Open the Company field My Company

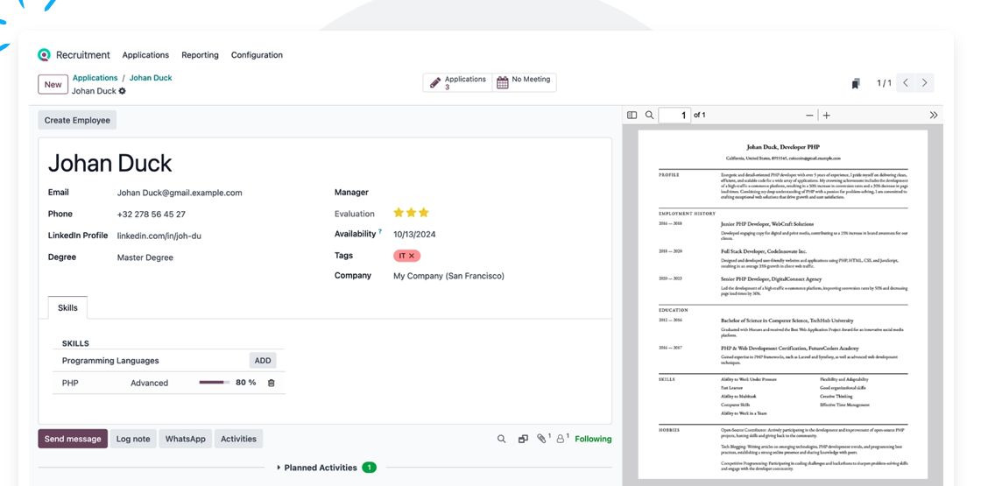(448, 276)
